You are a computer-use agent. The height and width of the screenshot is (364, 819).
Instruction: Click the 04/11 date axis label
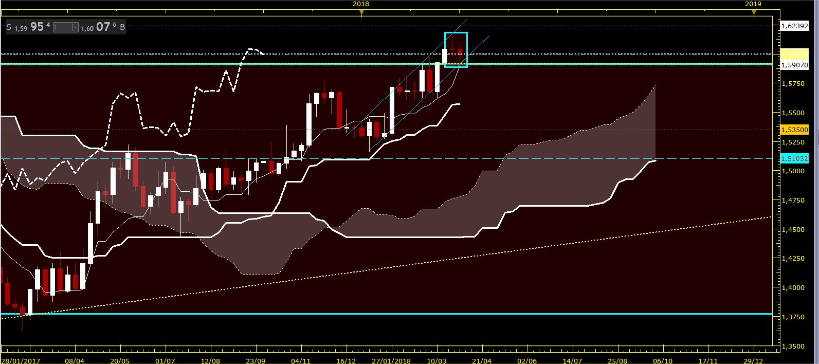click(301, 360)
